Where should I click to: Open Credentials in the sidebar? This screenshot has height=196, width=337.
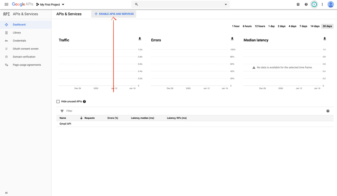(x=19, y=41)
